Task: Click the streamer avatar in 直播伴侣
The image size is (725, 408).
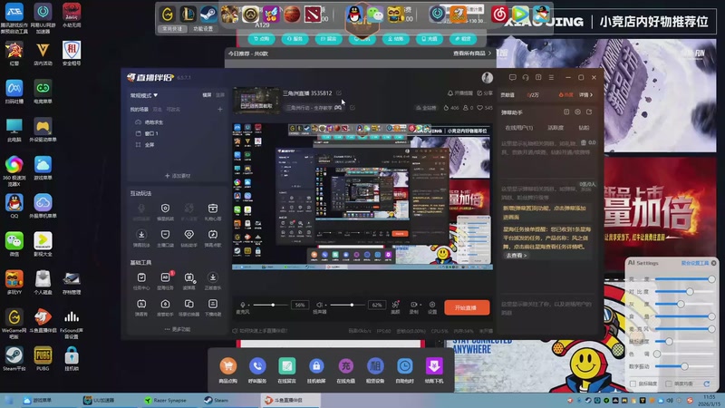Action: (x=487, y=78)
